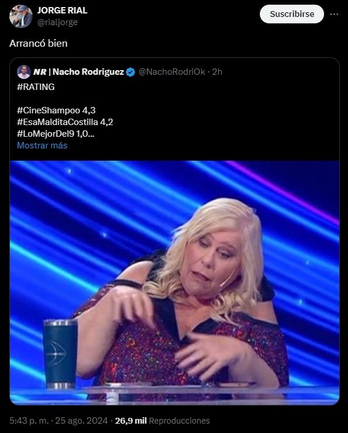
Task: Open the JORGE RIAL display name
Action: [62, 10]
